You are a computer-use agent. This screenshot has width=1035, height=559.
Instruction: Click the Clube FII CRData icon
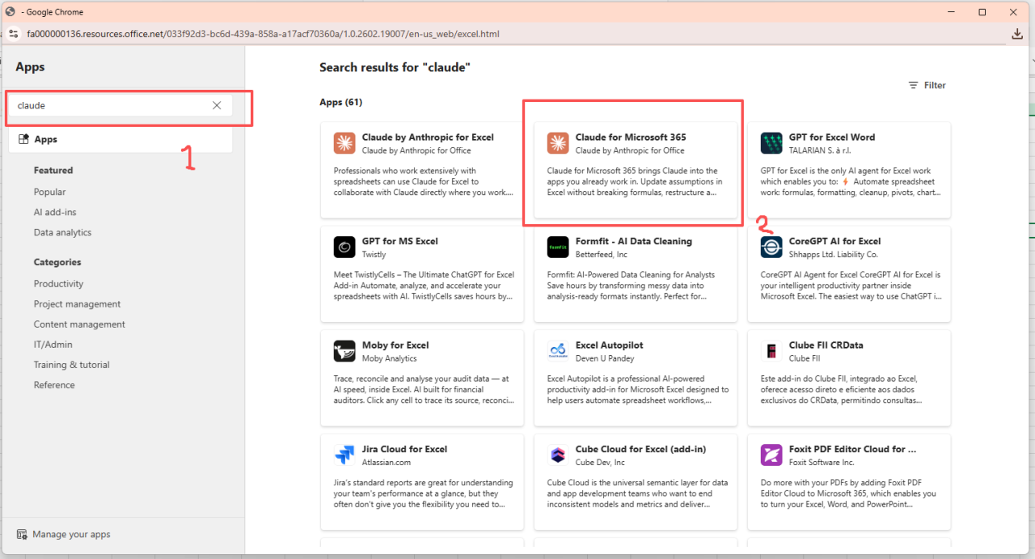pos(771,351)
